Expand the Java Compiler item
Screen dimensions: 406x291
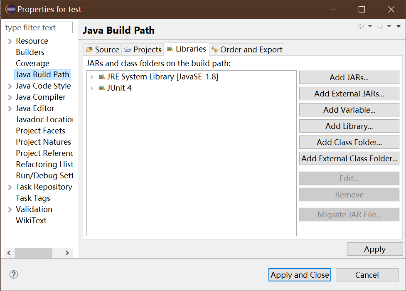pyautogui.click(x=10, y=97)
